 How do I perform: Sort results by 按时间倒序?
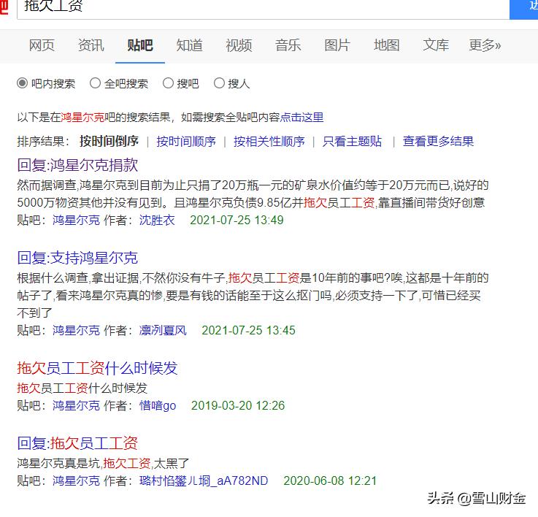[x=109, y=141]
